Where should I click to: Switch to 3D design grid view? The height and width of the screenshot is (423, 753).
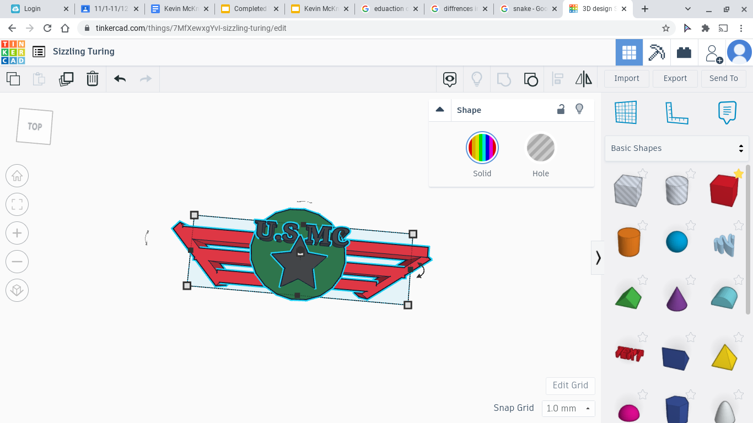point(629,52)
